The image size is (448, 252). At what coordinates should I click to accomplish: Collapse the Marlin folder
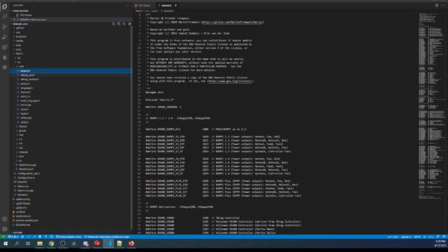coord(19,54)
